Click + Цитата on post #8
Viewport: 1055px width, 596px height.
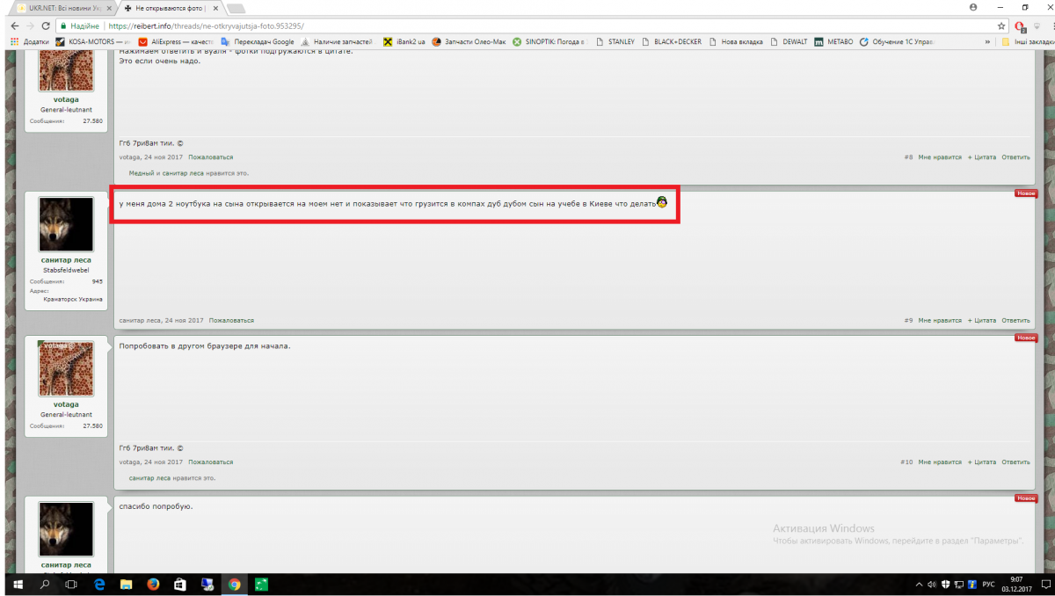click(982, 157)
